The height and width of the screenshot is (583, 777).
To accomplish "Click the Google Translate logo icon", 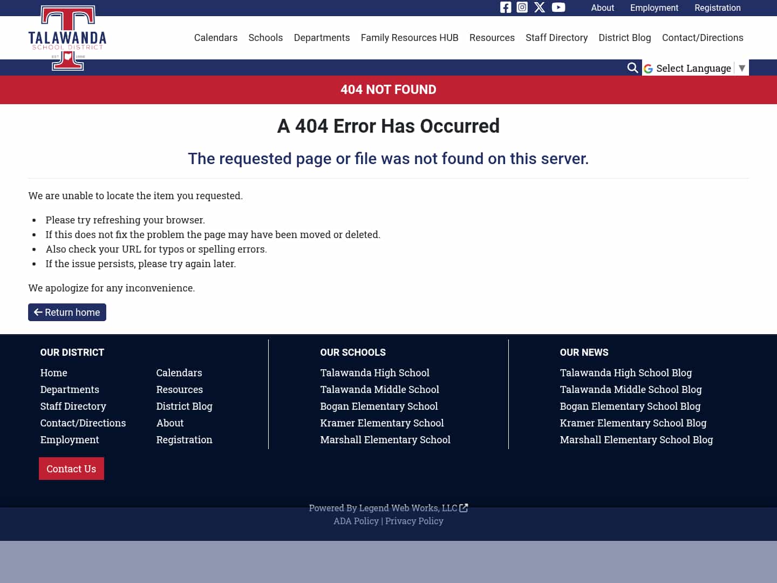I will point(648,68).
